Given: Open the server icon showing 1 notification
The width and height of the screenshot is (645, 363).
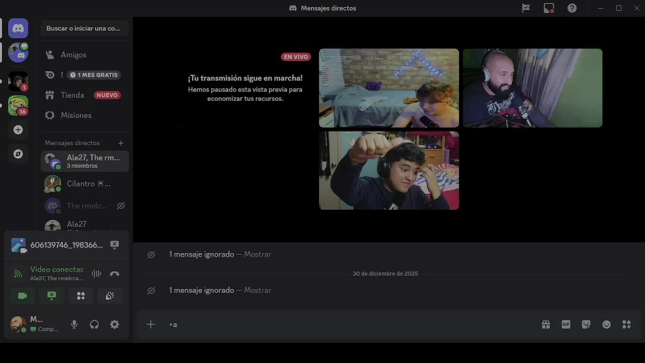Looking at the screenshot, I should coord(18,81).
